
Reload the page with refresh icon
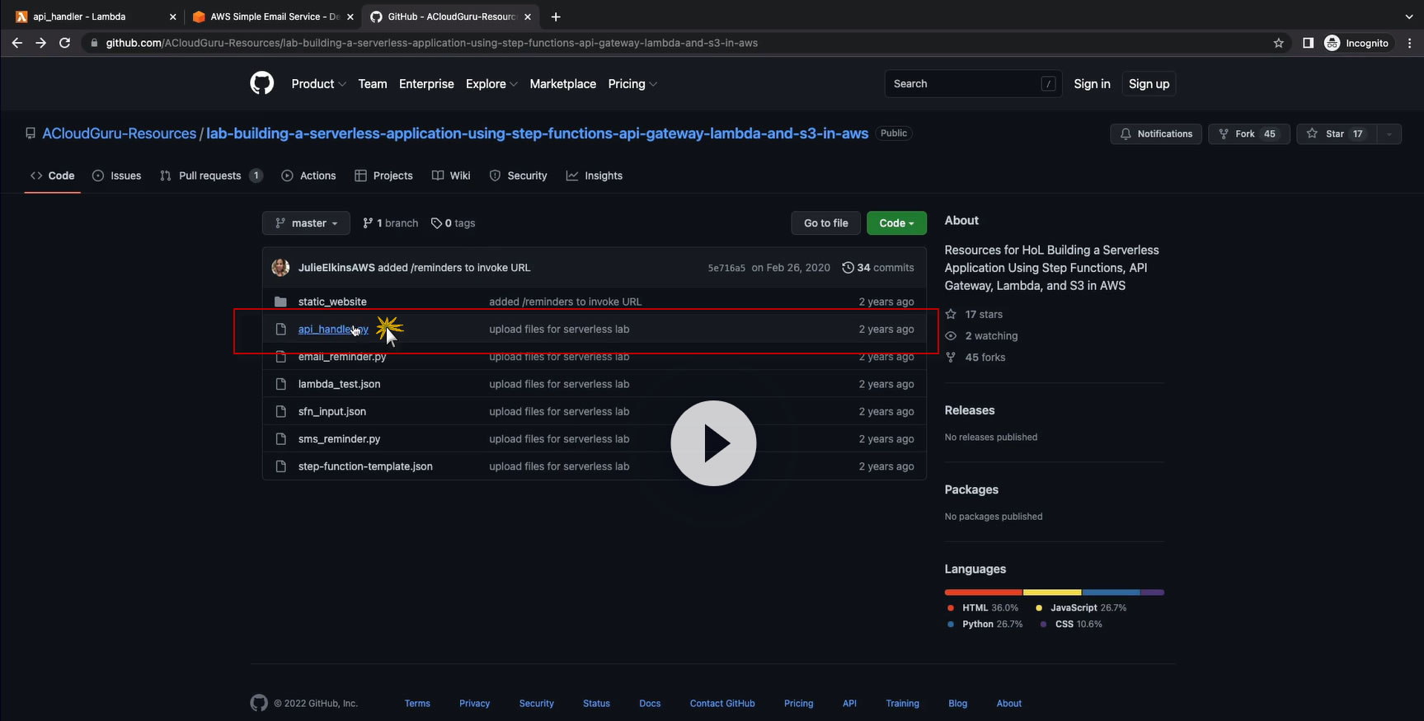click(65, 43)
